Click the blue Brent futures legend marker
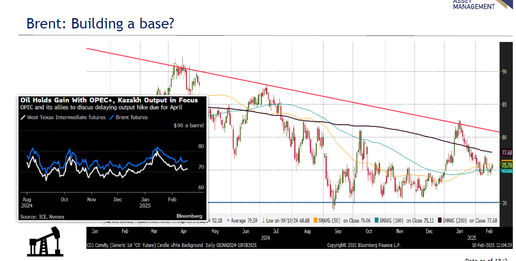 [112, 117]
